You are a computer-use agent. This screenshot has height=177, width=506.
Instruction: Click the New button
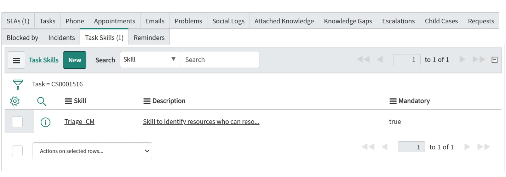tap(75, 60)
